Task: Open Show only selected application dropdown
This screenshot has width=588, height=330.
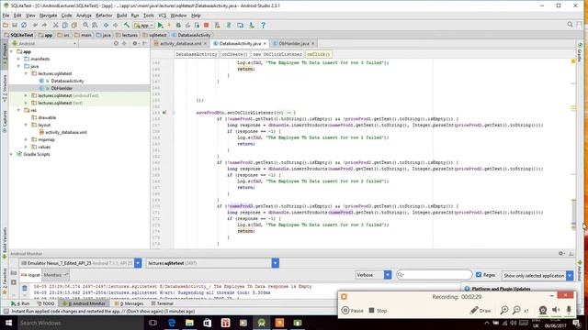Action: 570,275
